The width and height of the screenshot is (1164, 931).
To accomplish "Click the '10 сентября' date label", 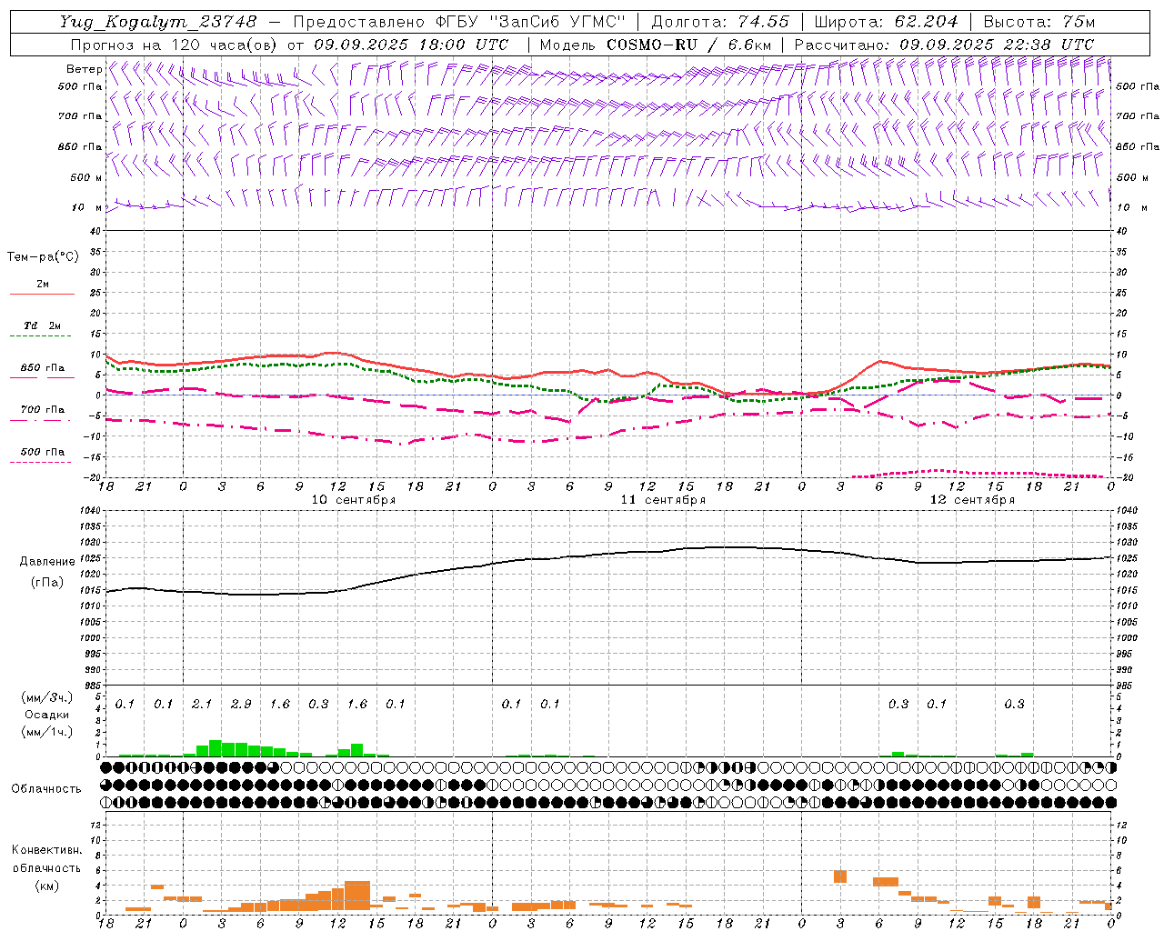I will tap(354, 500).
